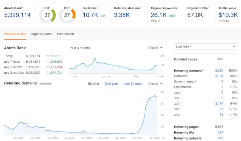The height and width of the screenshot is (141, 241).
Task: Click the Organic keywords info icon
Action: [178, 7]
